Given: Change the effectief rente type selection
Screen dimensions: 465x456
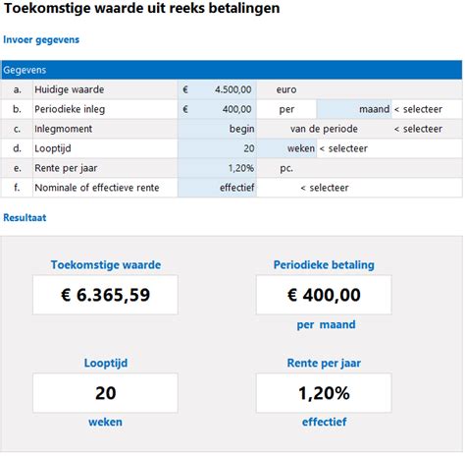Looking at the screenshot, I should coord(217,188).
